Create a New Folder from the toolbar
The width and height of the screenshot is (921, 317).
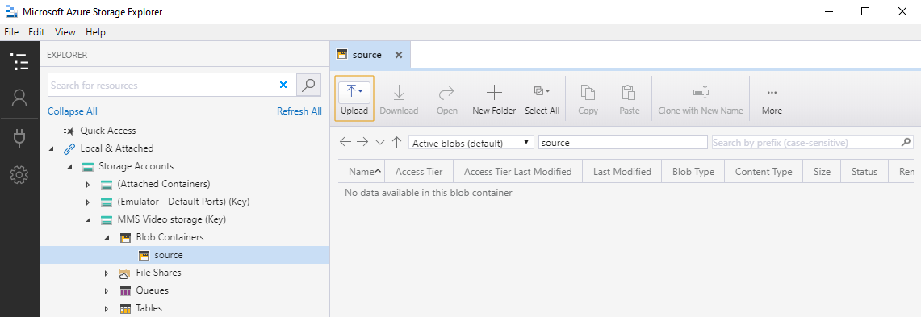(x=494, y=98)
